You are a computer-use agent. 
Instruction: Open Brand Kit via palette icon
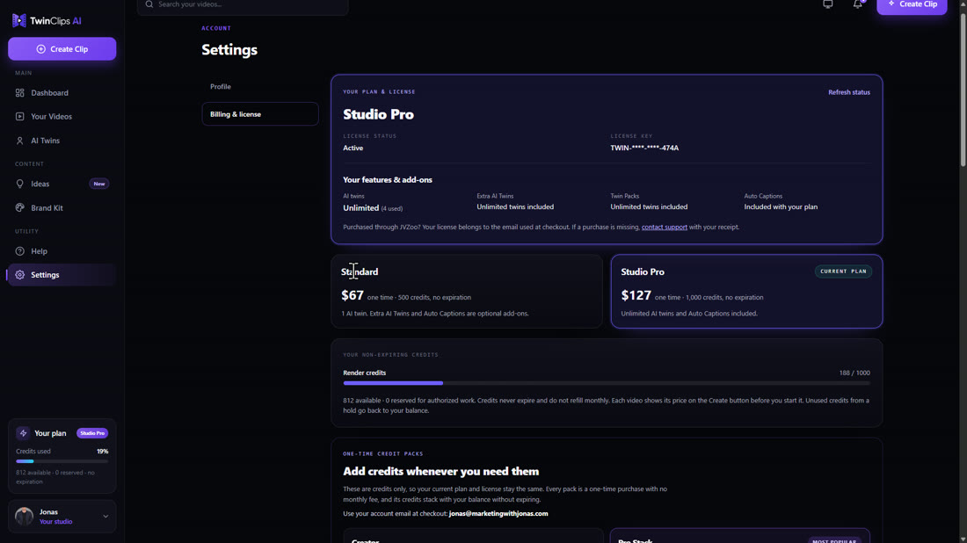coord(19,207)
